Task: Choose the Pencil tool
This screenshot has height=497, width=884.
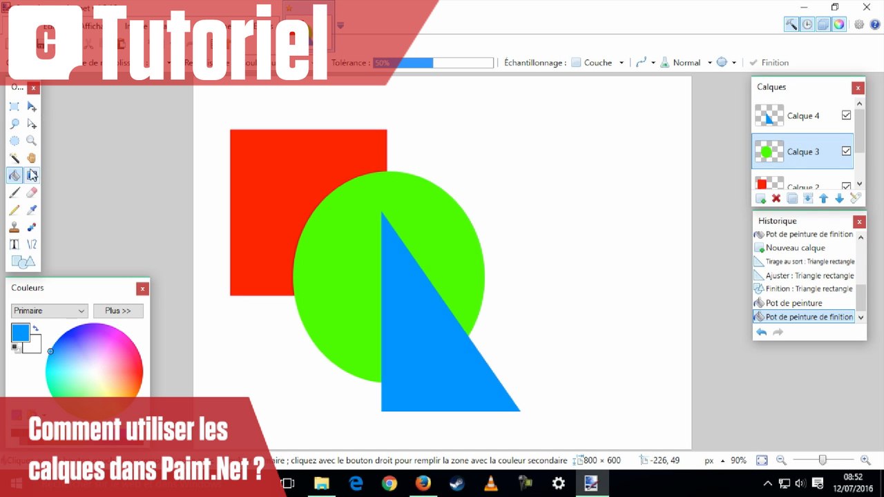Action: (x=14, y=210)
